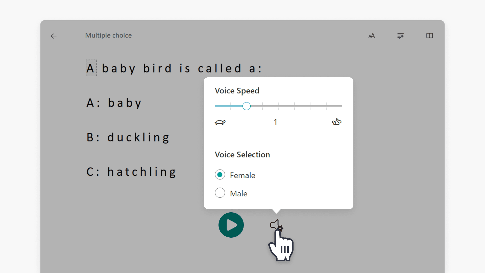
Task: Click the back arrow to exit
Action: [54, 36]
